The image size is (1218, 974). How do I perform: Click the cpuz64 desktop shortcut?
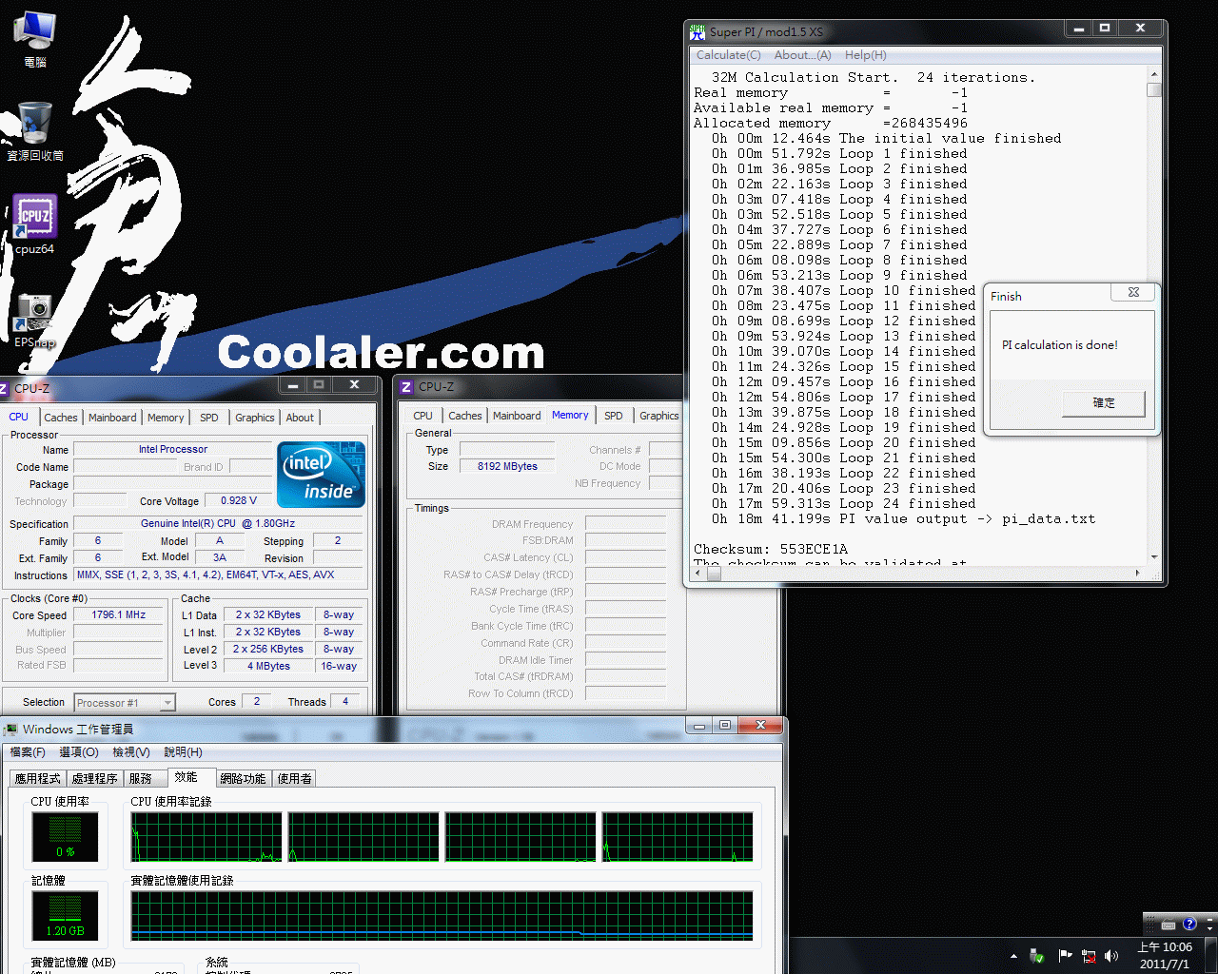(x=35, y=225)
